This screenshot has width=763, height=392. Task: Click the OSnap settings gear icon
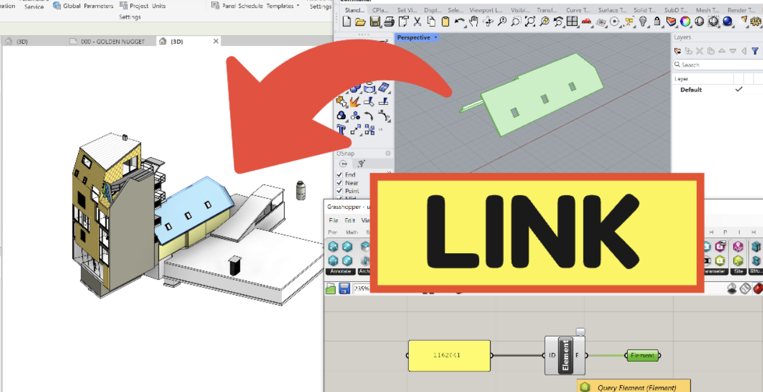click(388, 154)
